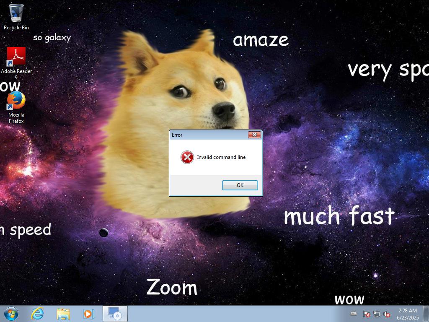
Task: Select the Adobe Reader 9 shortcut
Action: click(x=16, y=63)
